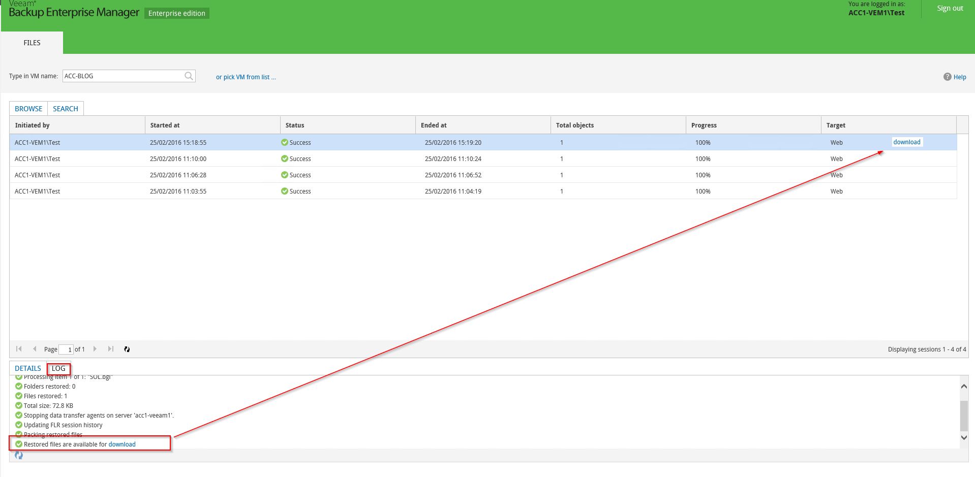
Task: Select session started at 25/02/2016 11:03:55
Action: pyautogui.click(x=483, y=191)
